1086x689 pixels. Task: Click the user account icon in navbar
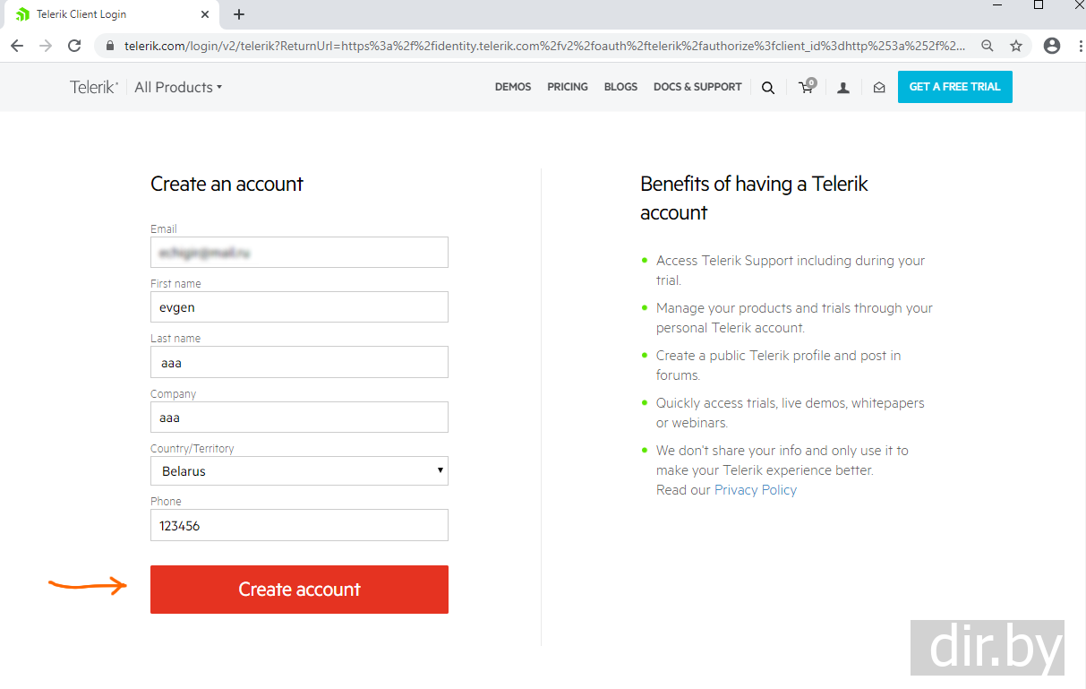coord(843,88)
